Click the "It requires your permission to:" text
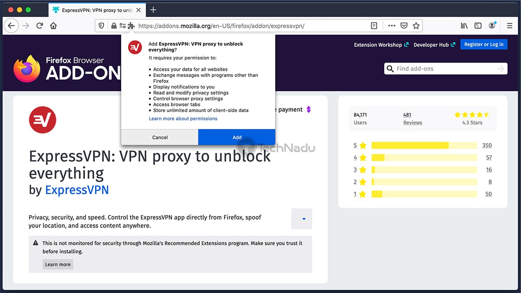Viewport: 521px width, 293px height. (182, 58)
